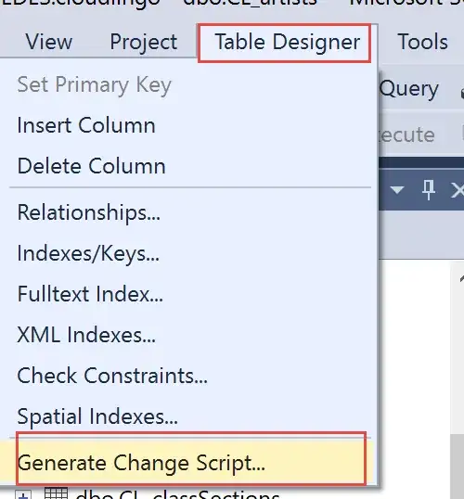Screen dimensions: 464x499
Task: Expand the dbo.CL_classSections table node
Action: click(x=23, y=495)
